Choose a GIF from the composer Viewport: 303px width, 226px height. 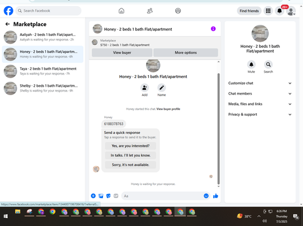pyautogui.click(x=116, y=196)
